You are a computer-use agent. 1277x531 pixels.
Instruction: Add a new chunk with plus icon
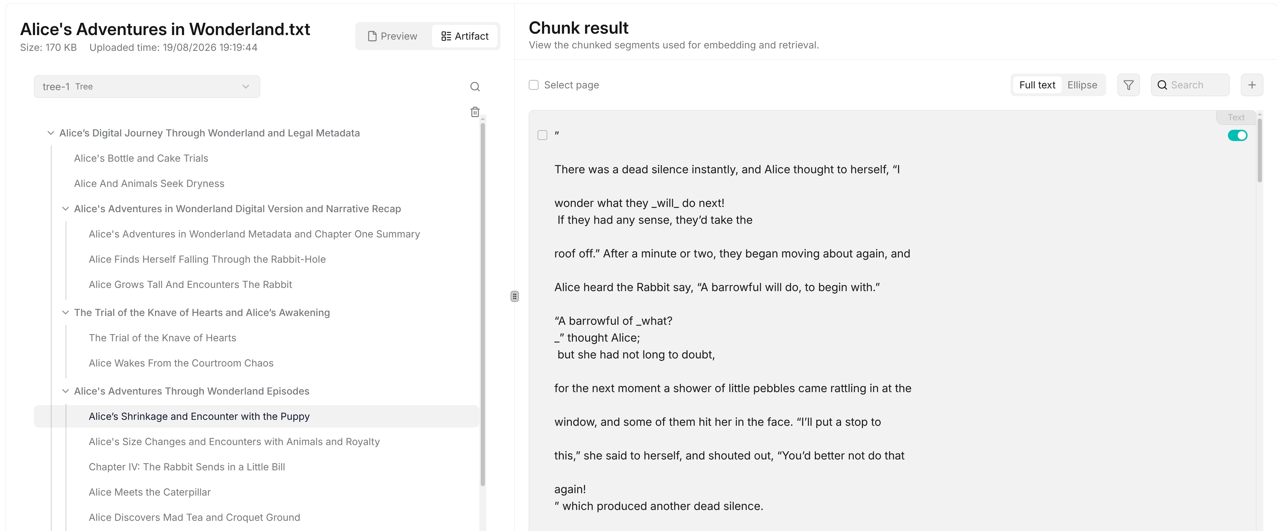coord(1252,85)
